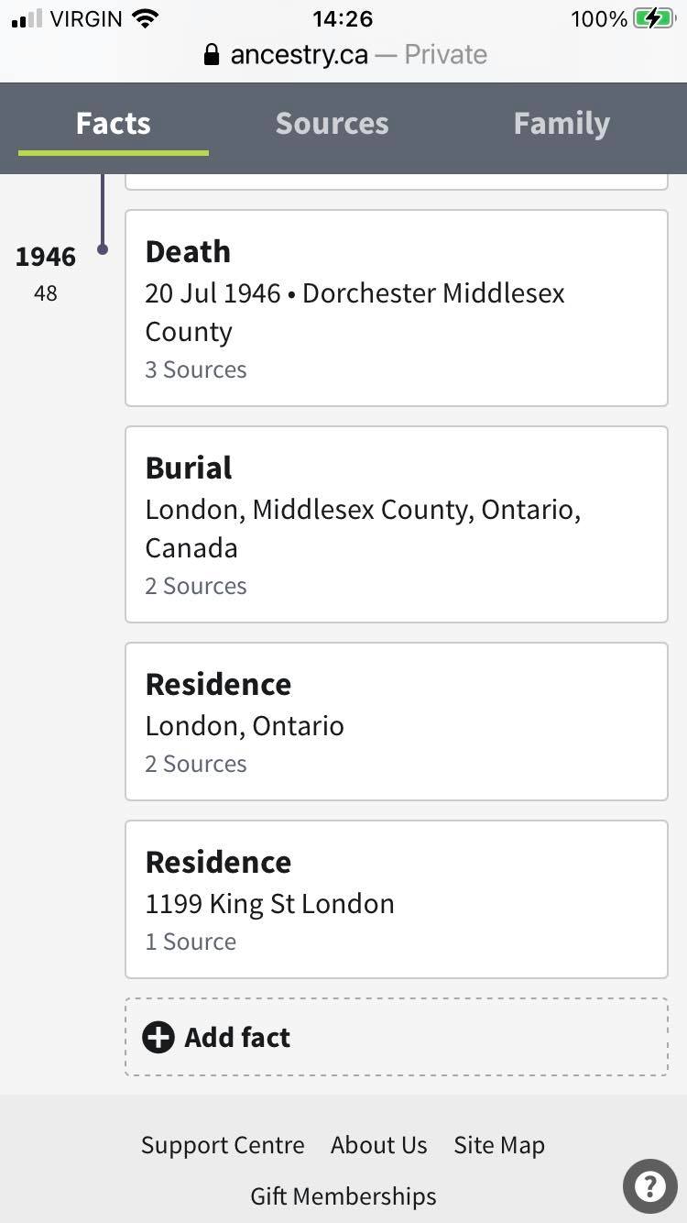687x1223 pixels.
Task: Open the Support Centre link
Action: pyautogui.click(x=223, y=1145)
